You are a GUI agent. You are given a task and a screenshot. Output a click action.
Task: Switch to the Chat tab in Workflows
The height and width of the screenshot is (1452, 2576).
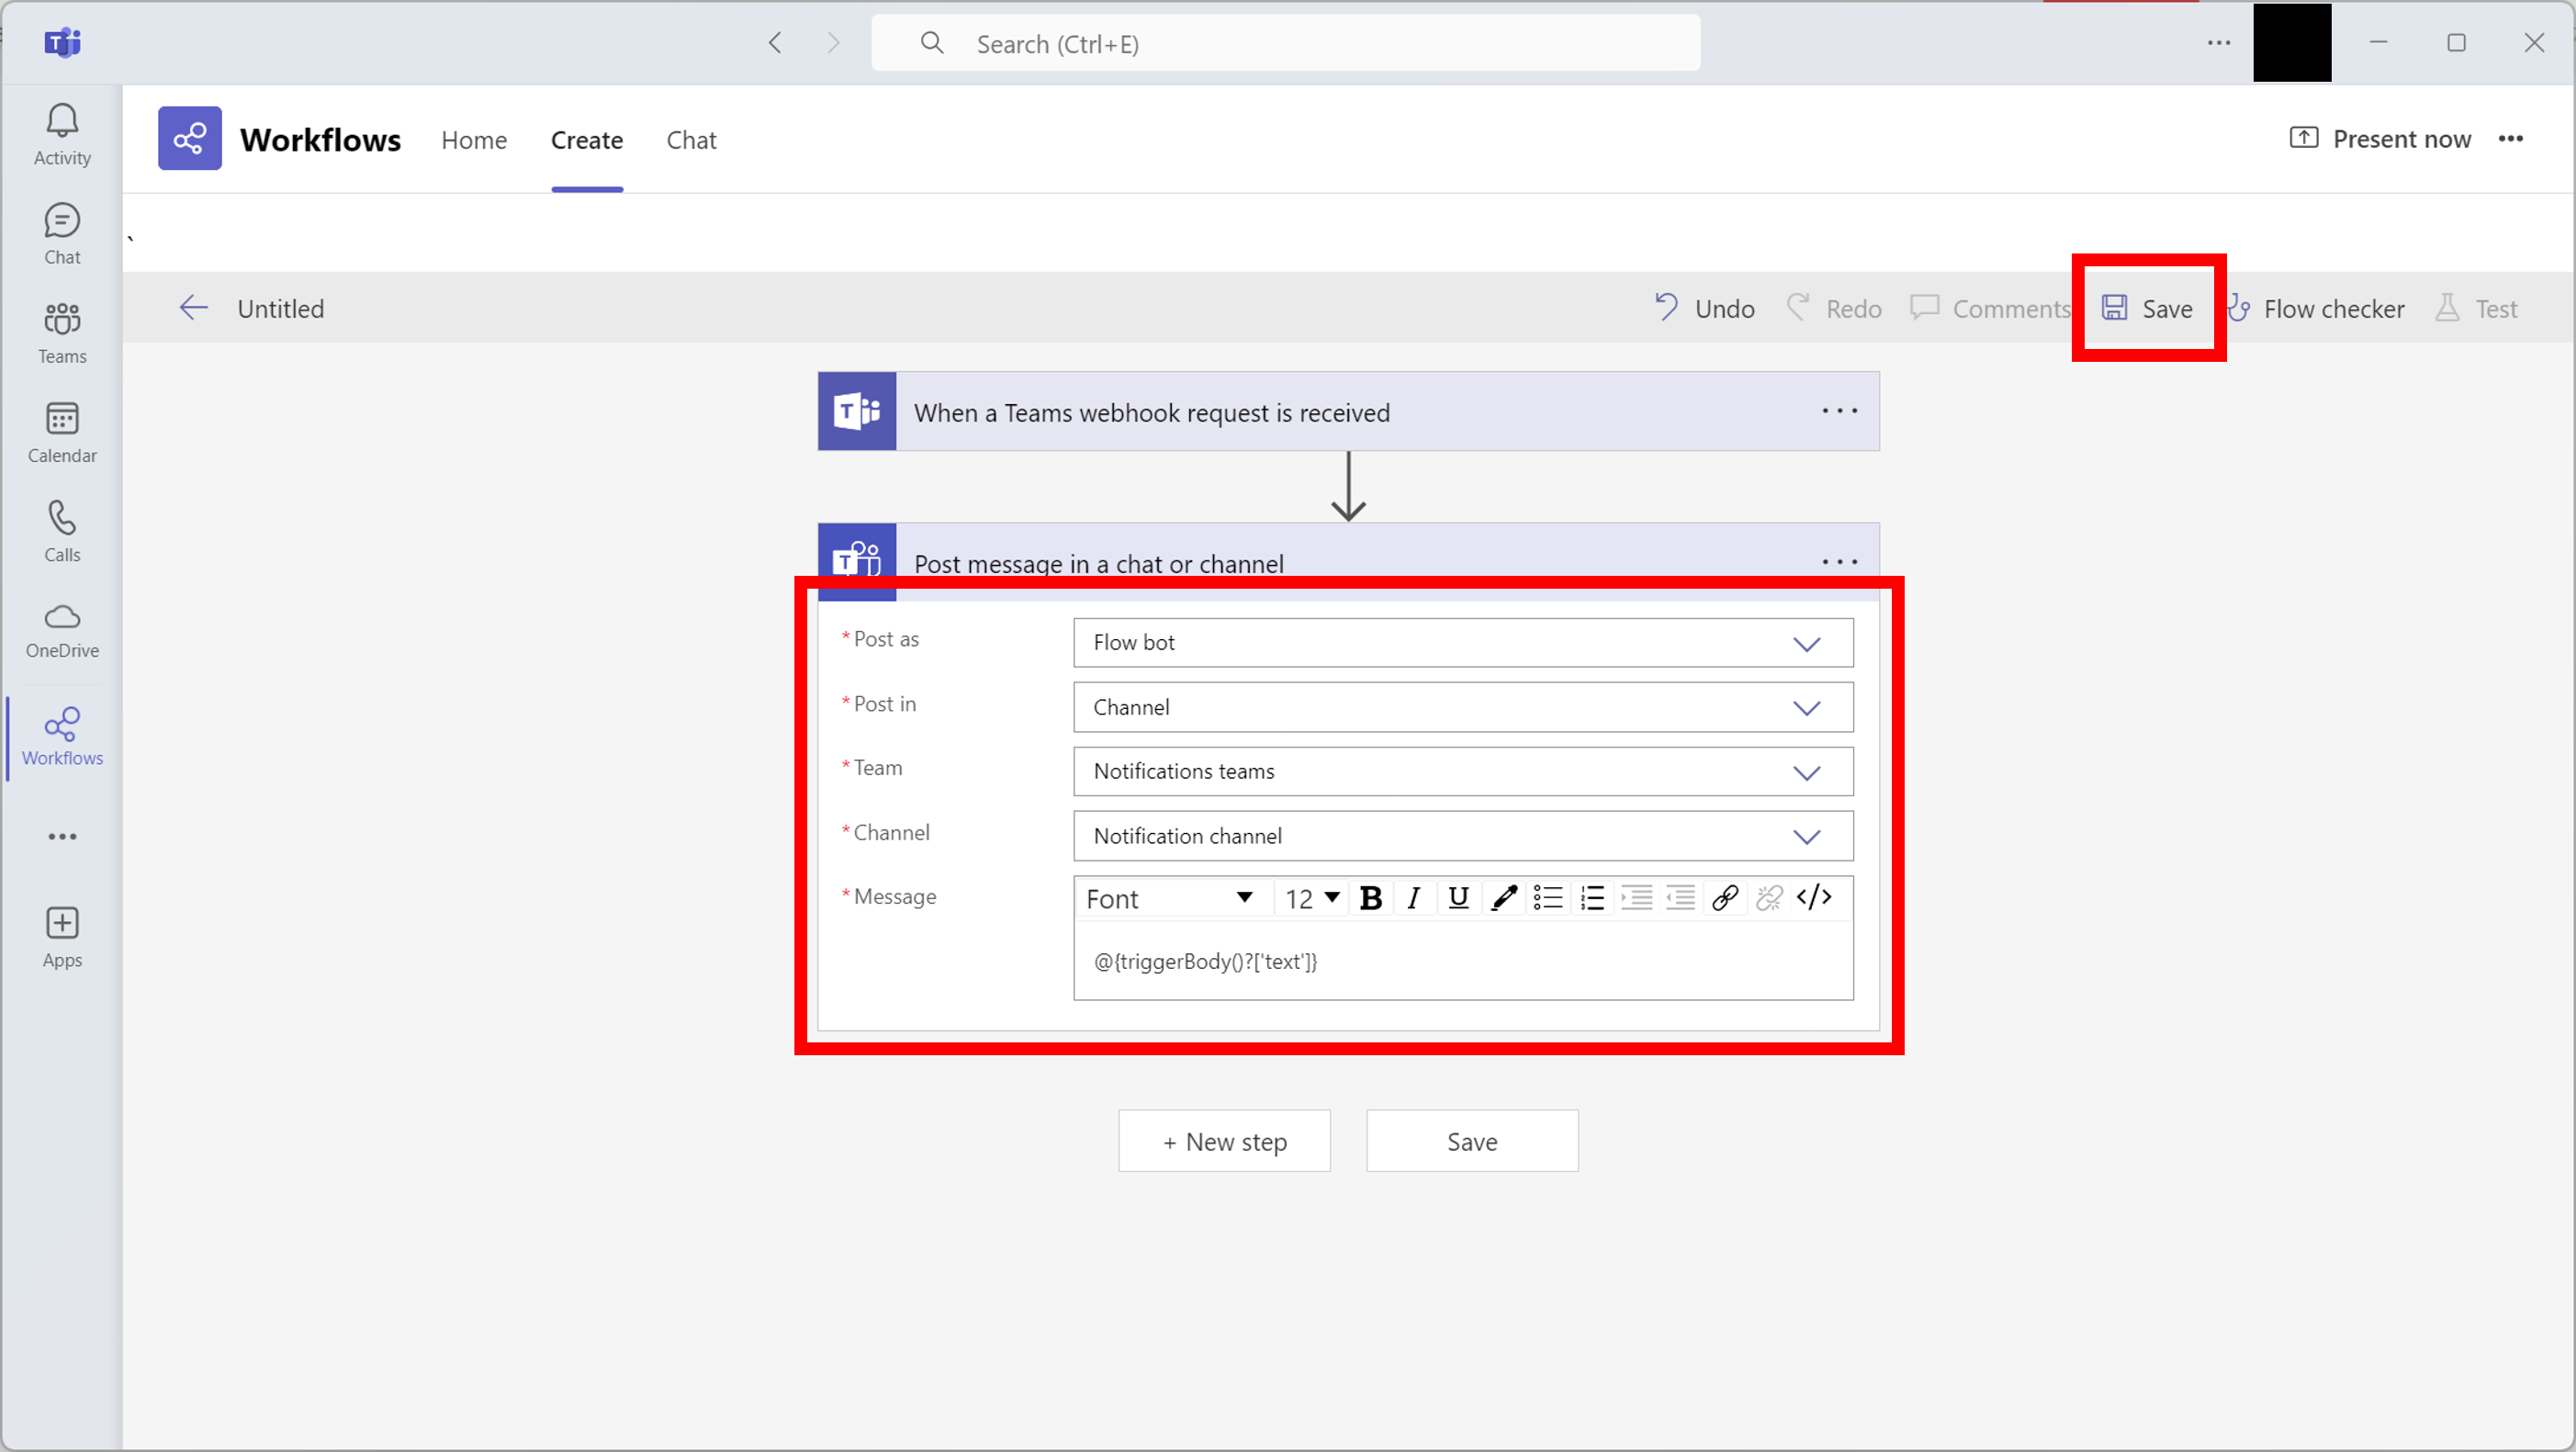point(691,140)
